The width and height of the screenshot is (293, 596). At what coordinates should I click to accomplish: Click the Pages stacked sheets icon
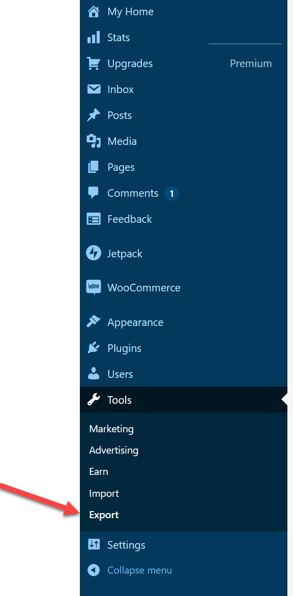click(x=94, y=167)
